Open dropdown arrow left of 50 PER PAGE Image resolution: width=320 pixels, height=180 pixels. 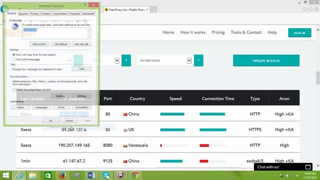(x=116, y=60)
